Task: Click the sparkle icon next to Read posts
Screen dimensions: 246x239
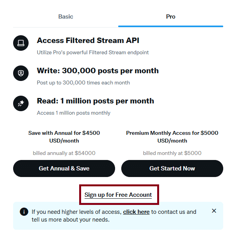Action: [x=21, y=103]
